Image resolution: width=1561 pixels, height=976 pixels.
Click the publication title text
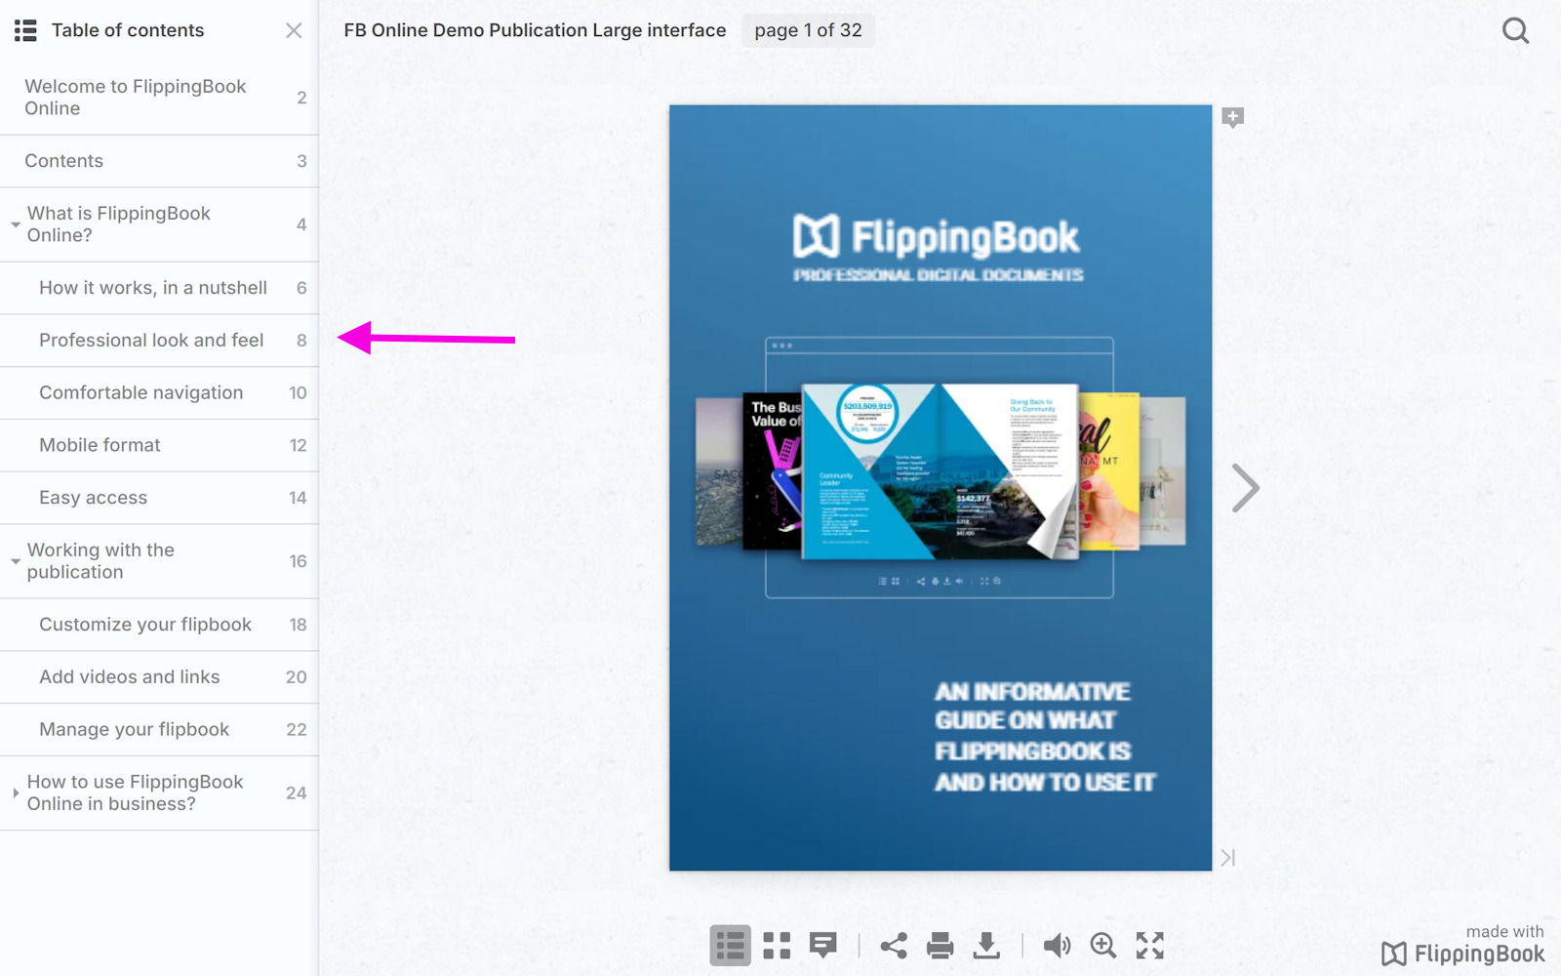coord(535,30)
